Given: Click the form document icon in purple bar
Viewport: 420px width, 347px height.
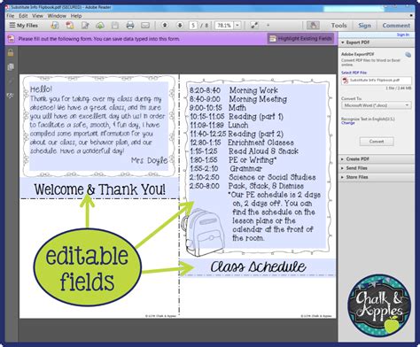Looking at the screenshot, I should tap(11, 39).
